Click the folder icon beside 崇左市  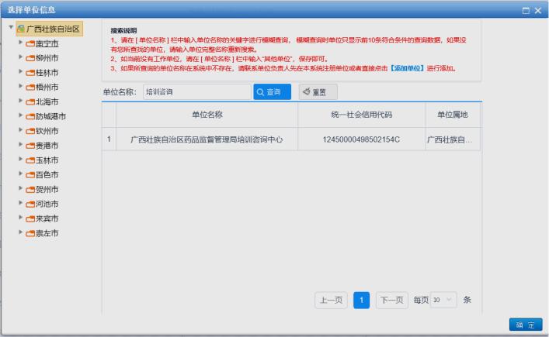point(30,233)
